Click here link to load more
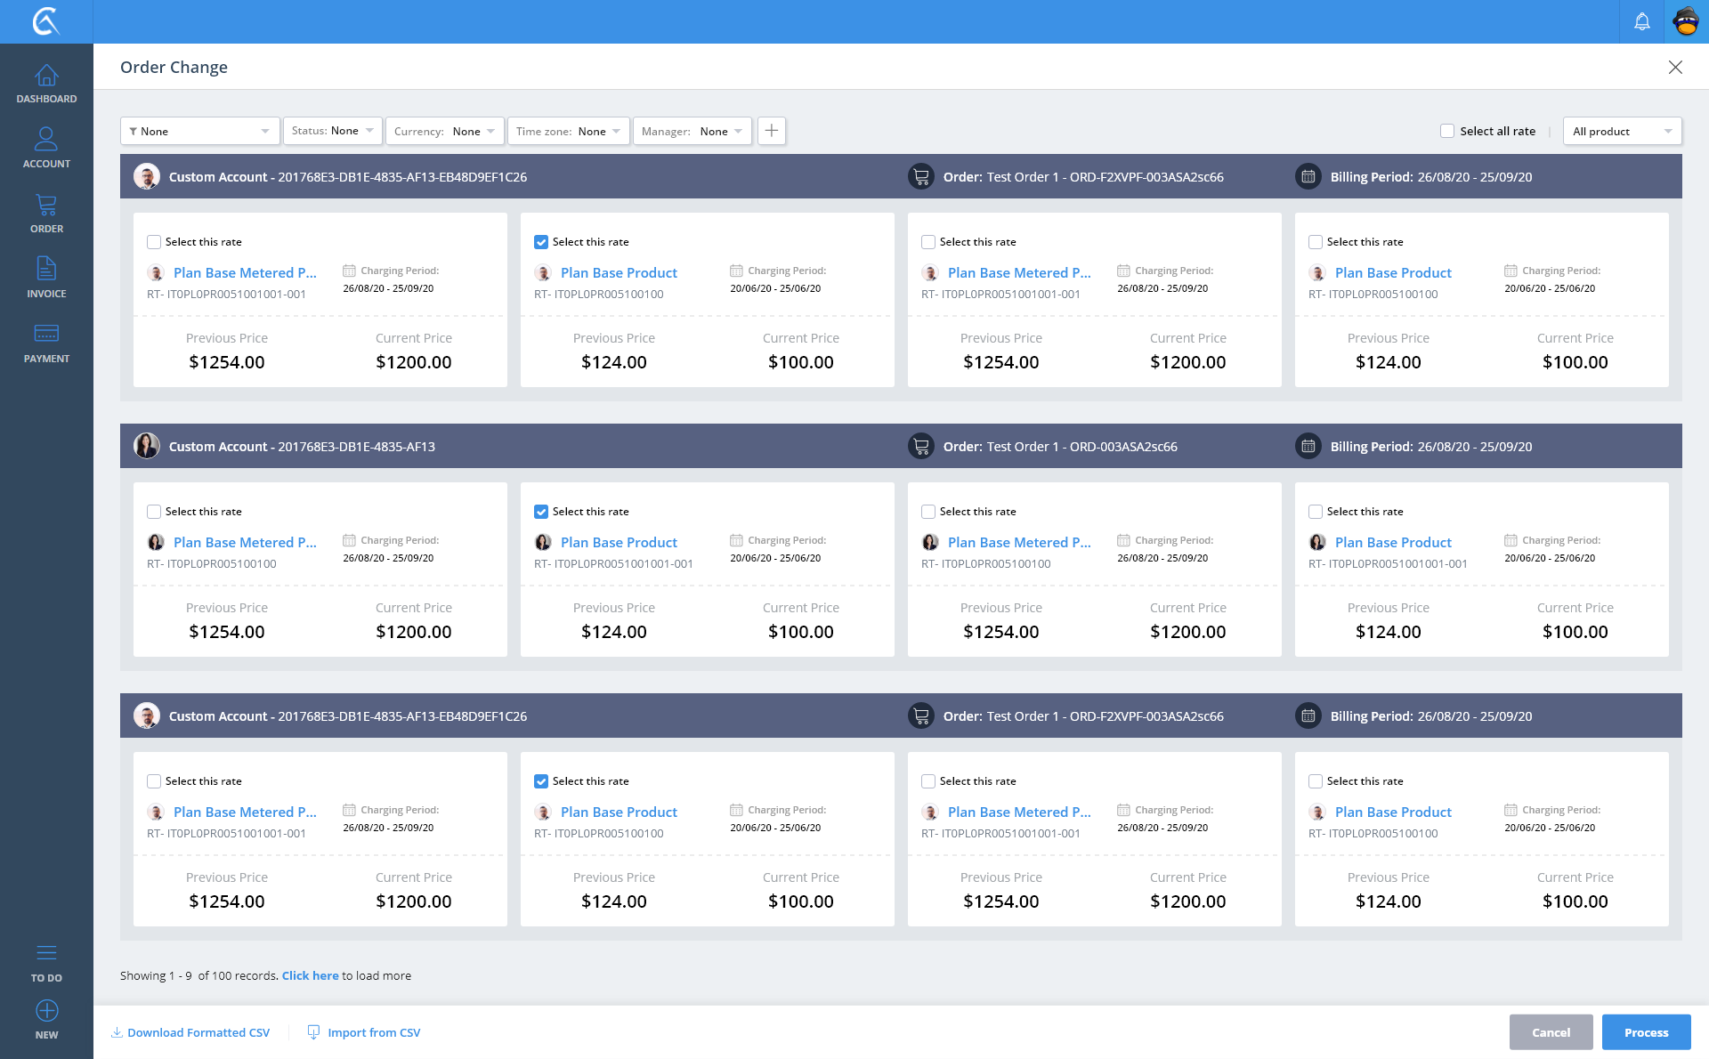The width and height of the screenshot is (1709, 1059). click(310, 975)
